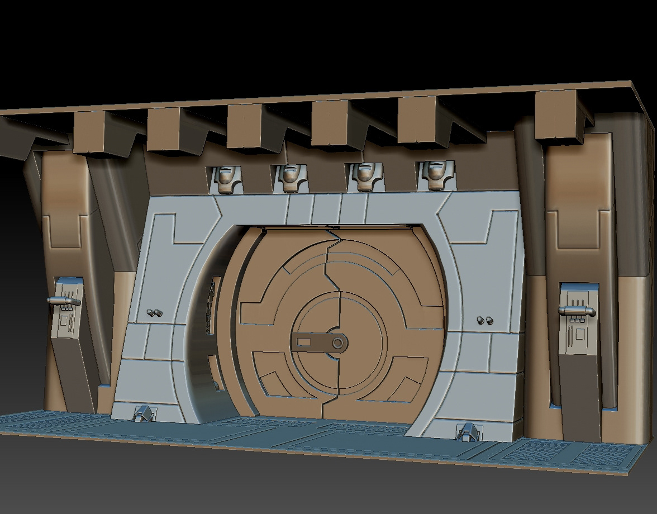Pick the floor clamp at the right frame base
Screen dimensions: 657x514
(x=469, y=431)
